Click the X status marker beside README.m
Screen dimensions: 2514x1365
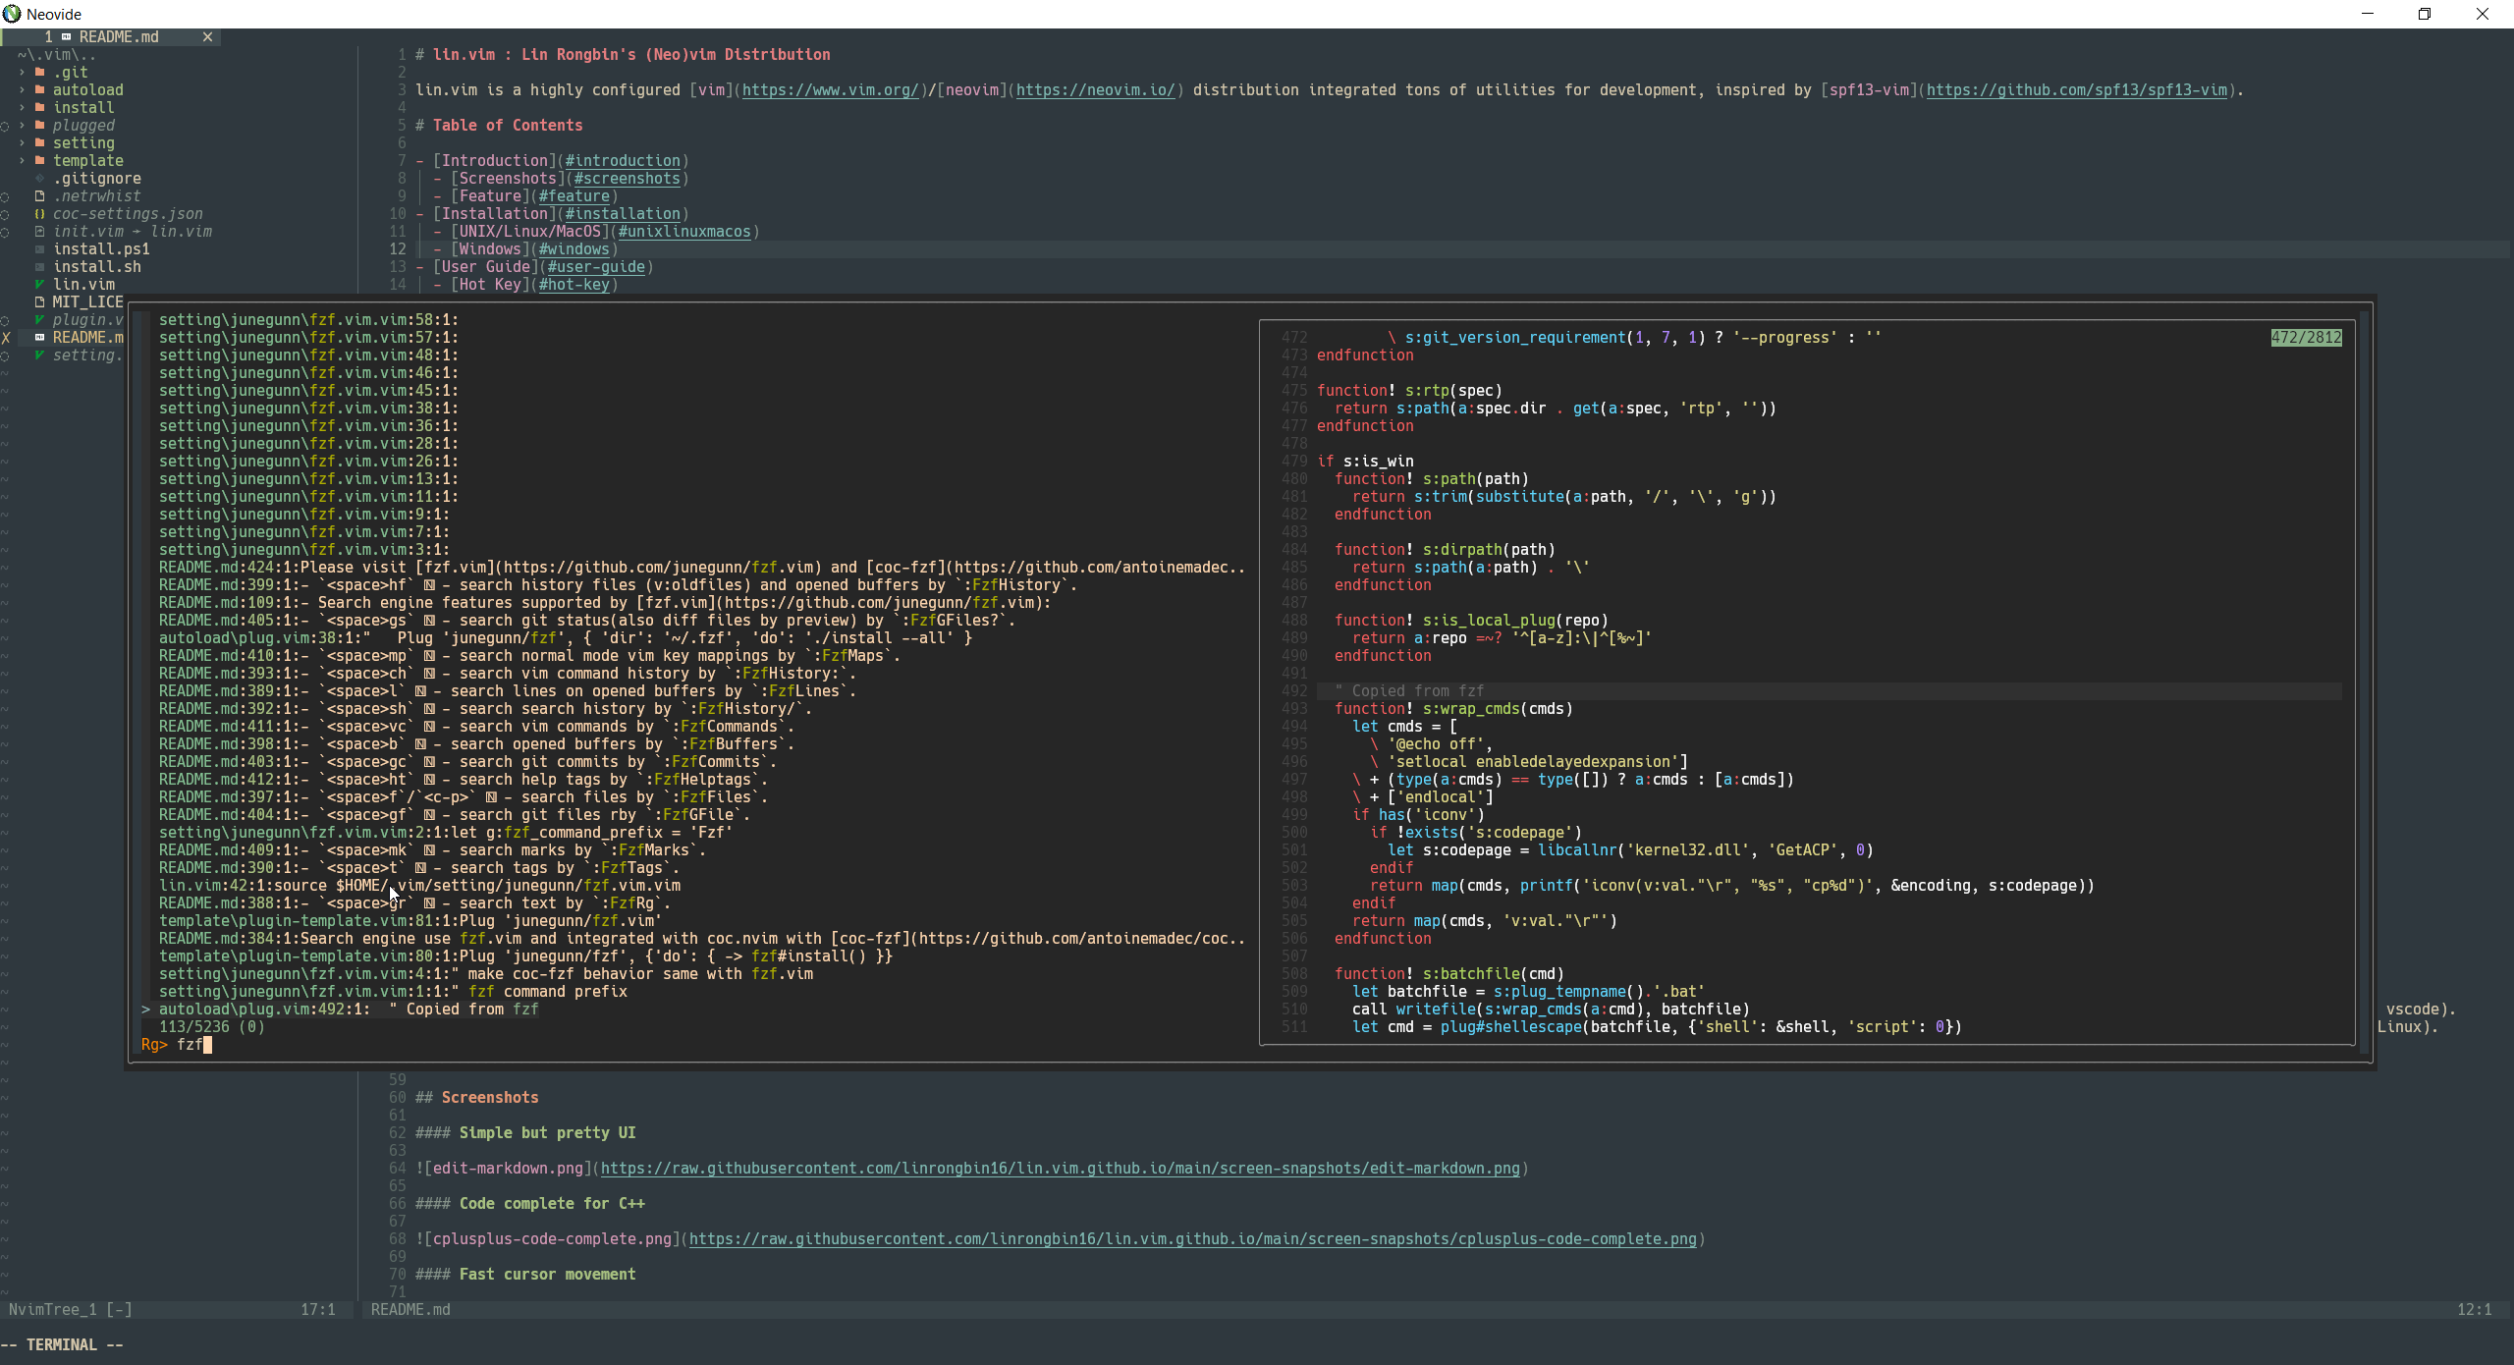tap(5, 338)
